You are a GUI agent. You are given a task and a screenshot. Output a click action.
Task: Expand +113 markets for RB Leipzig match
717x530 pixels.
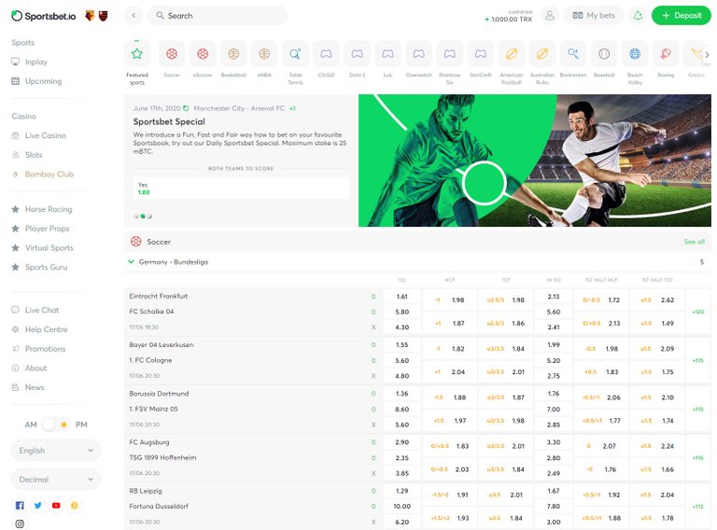[x=697, y=507]
